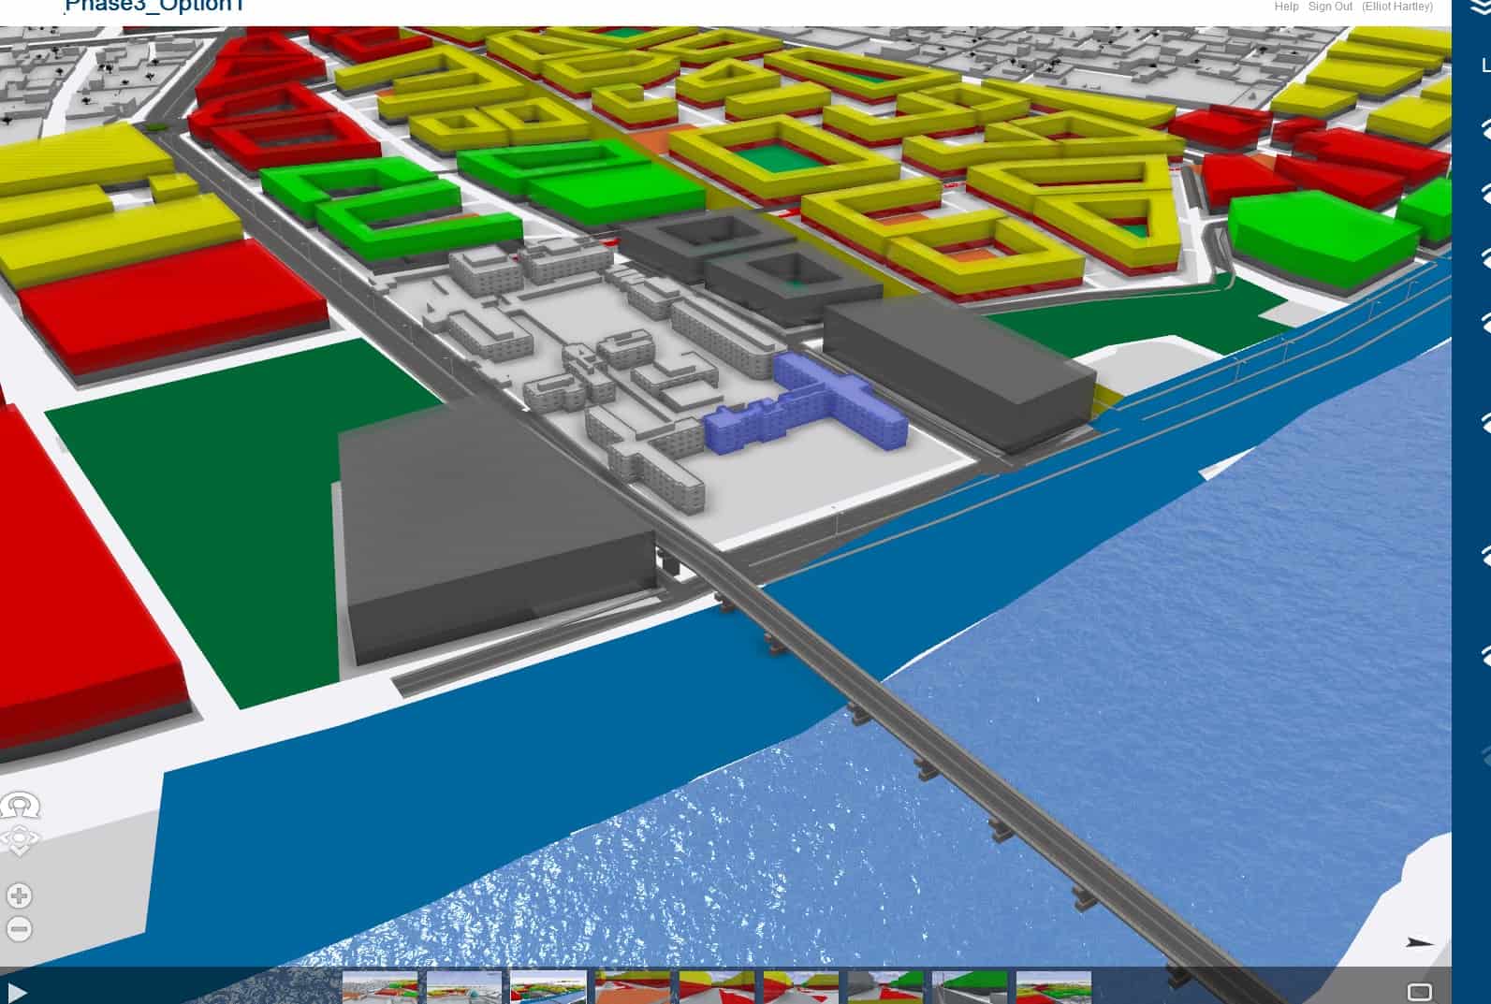
Task: Open the Help link
Action: click(x=1286, y=7)
